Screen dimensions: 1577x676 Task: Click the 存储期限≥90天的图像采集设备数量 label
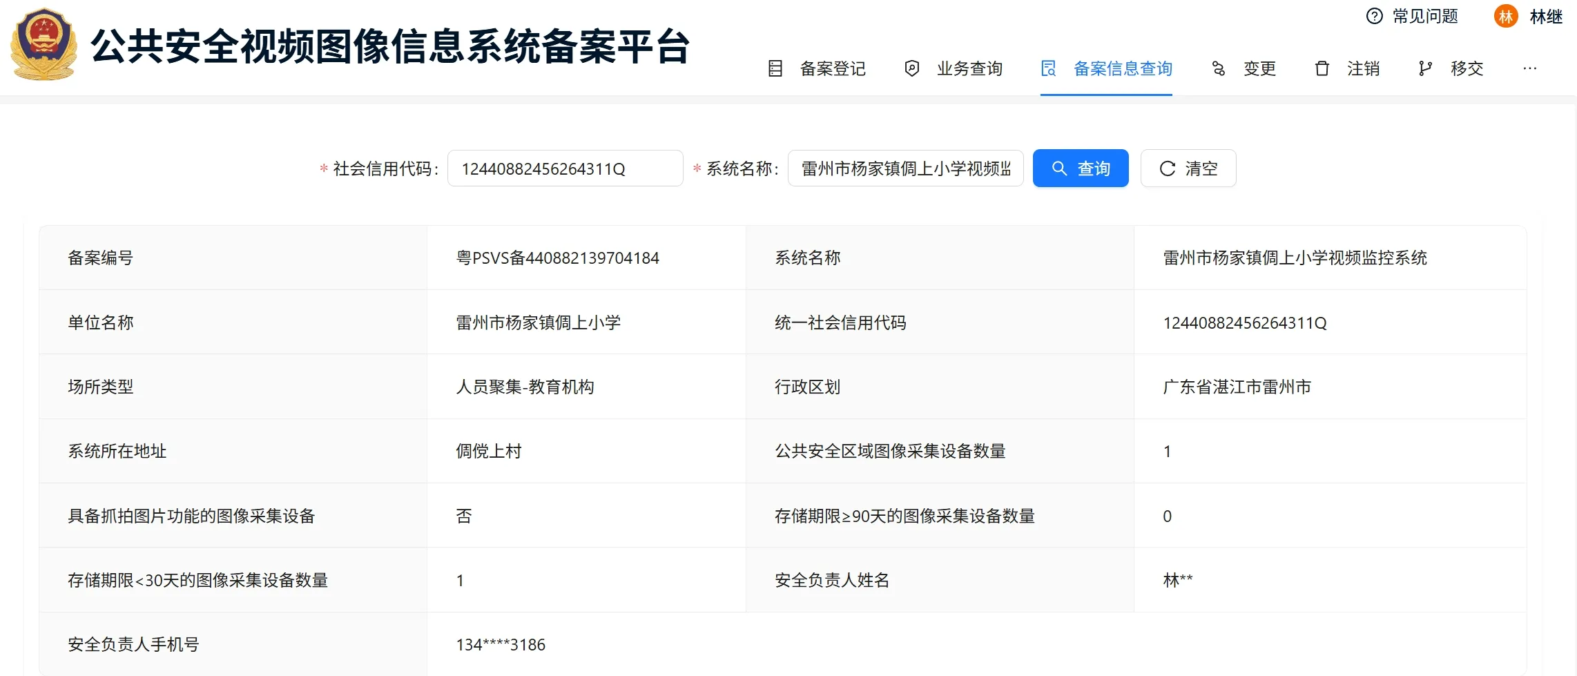point(904,516)
